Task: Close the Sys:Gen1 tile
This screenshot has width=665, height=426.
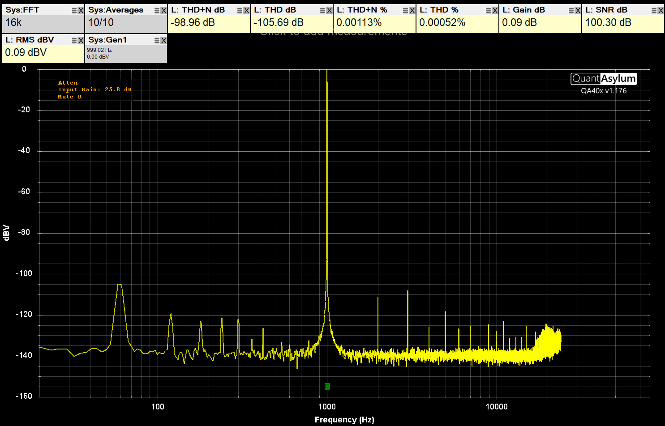Action: [163, 40]
